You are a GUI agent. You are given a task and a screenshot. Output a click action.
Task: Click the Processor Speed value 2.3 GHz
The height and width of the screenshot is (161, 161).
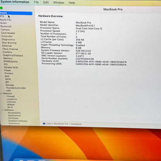[x=80, y=31]
